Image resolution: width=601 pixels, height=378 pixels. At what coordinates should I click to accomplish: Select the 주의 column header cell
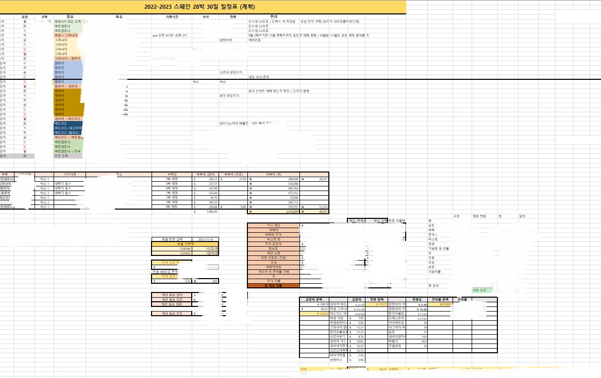pos(273,17)
